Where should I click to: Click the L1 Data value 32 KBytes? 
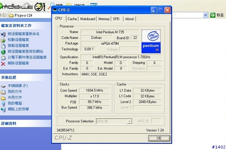click(147, 90)
